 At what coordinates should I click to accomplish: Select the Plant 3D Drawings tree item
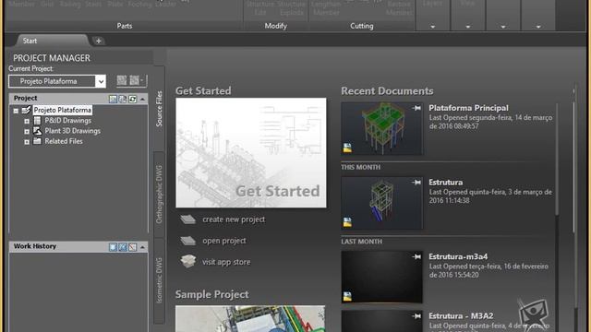click(x=72, y=131)
